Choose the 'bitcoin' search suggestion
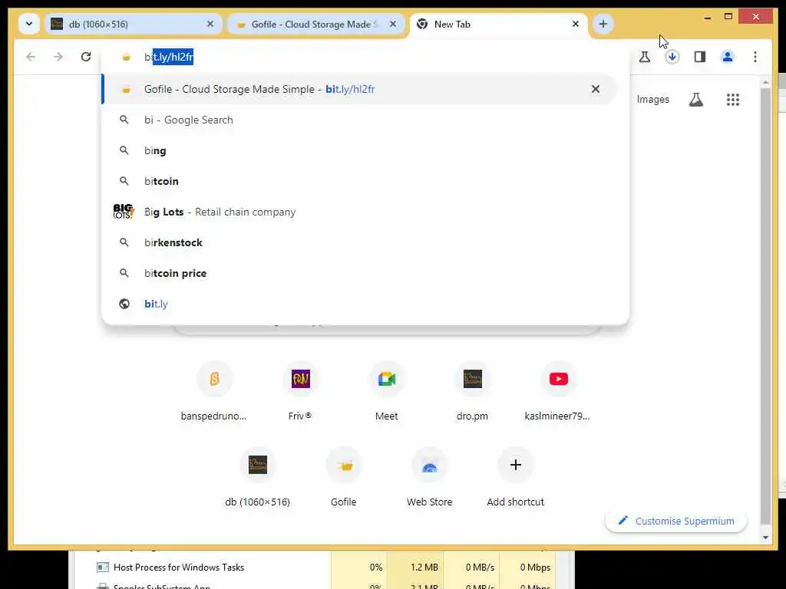This screenshot has width=786, height=589. (359, 181)
